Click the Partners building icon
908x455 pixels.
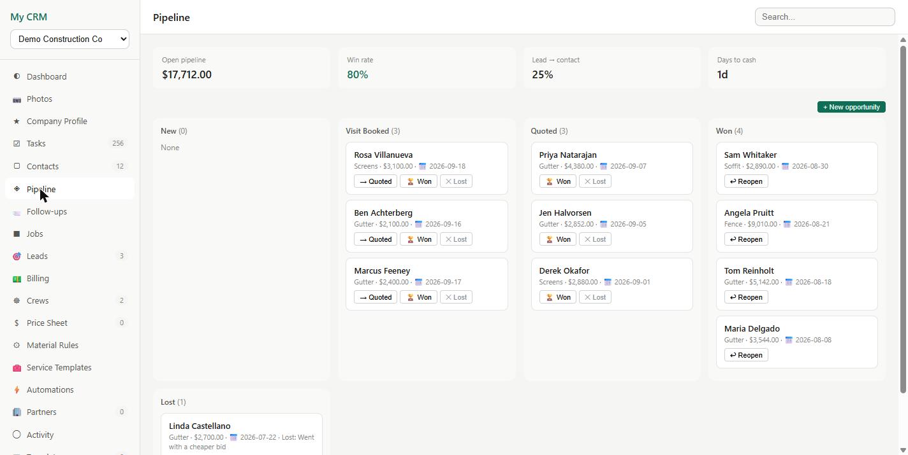(17, 412)
